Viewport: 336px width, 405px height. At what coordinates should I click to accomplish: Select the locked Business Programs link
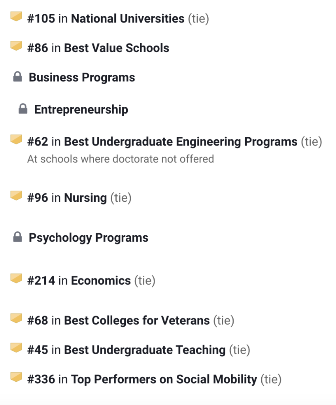click(x=82, y=78)
